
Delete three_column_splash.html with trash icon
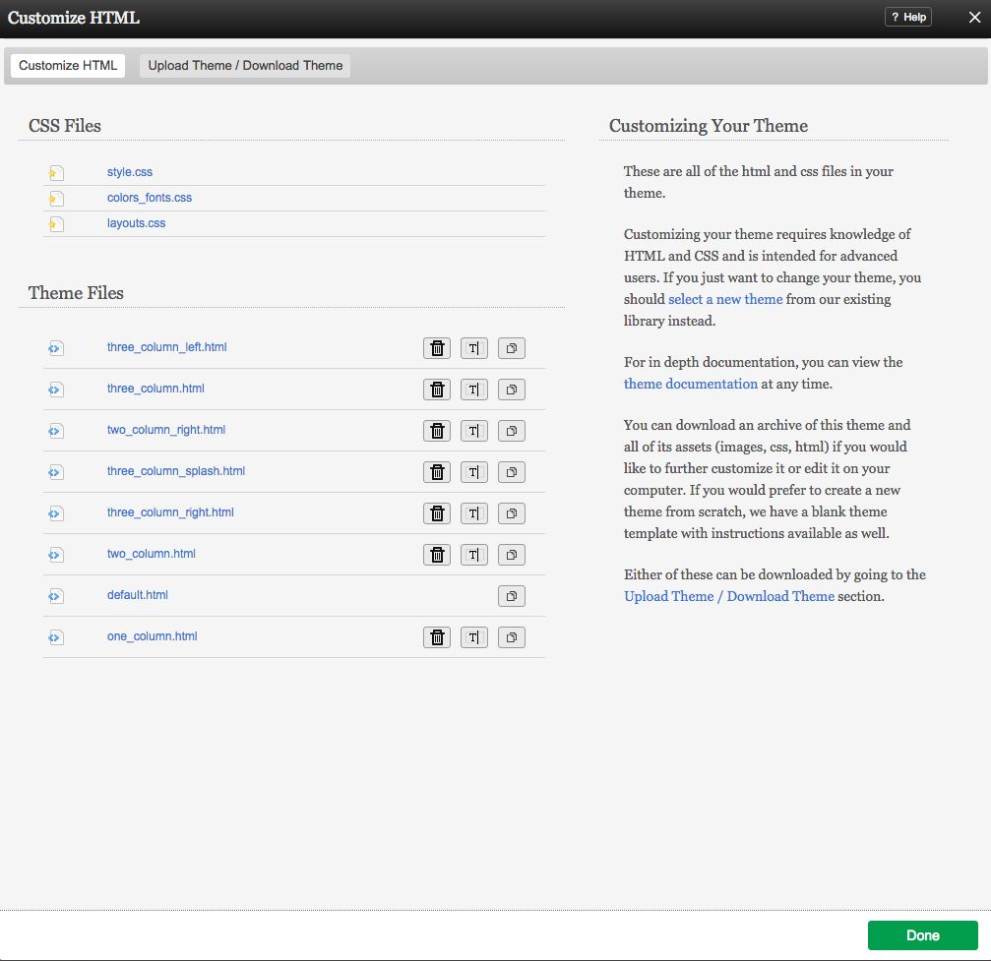click(x=437, y=472)
